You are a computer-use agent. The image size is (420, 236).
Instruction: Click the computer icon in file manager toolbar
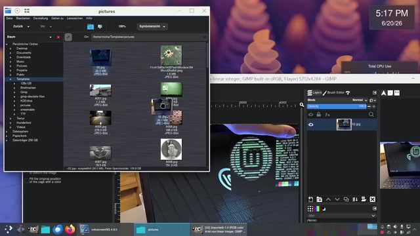pyautogui.click(x=100, y=26)
